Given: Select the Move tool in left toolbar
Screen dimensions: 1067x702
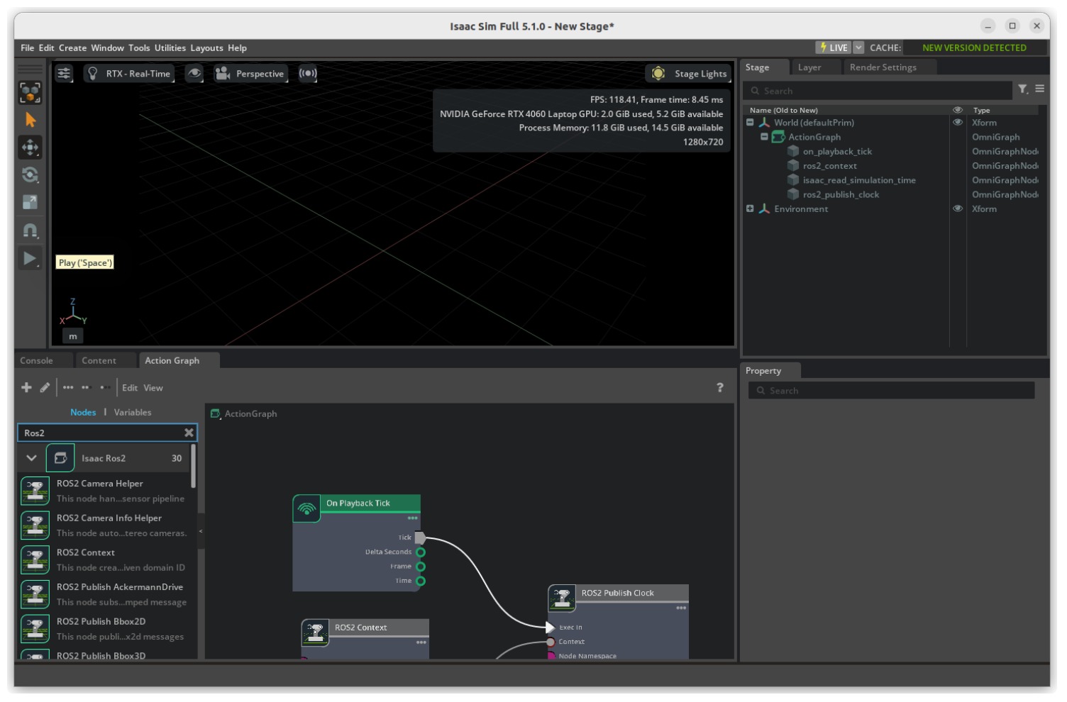Looking at the screenshot, I should pos(30,147).
